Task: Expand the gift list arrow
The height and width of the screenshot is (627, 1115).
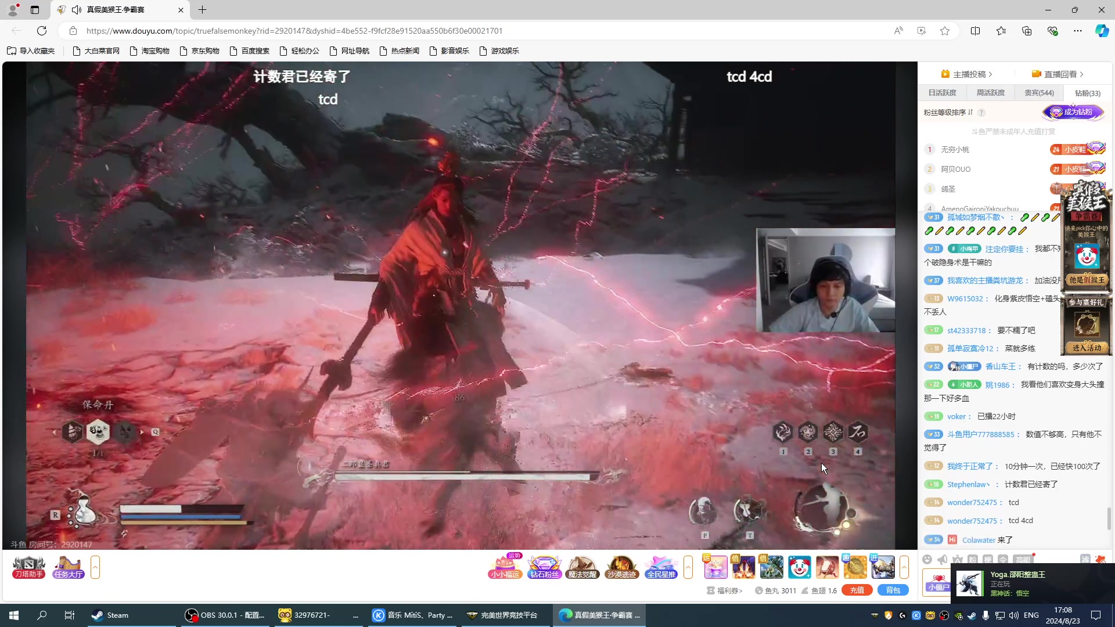Action: click(x=904, y=567)
